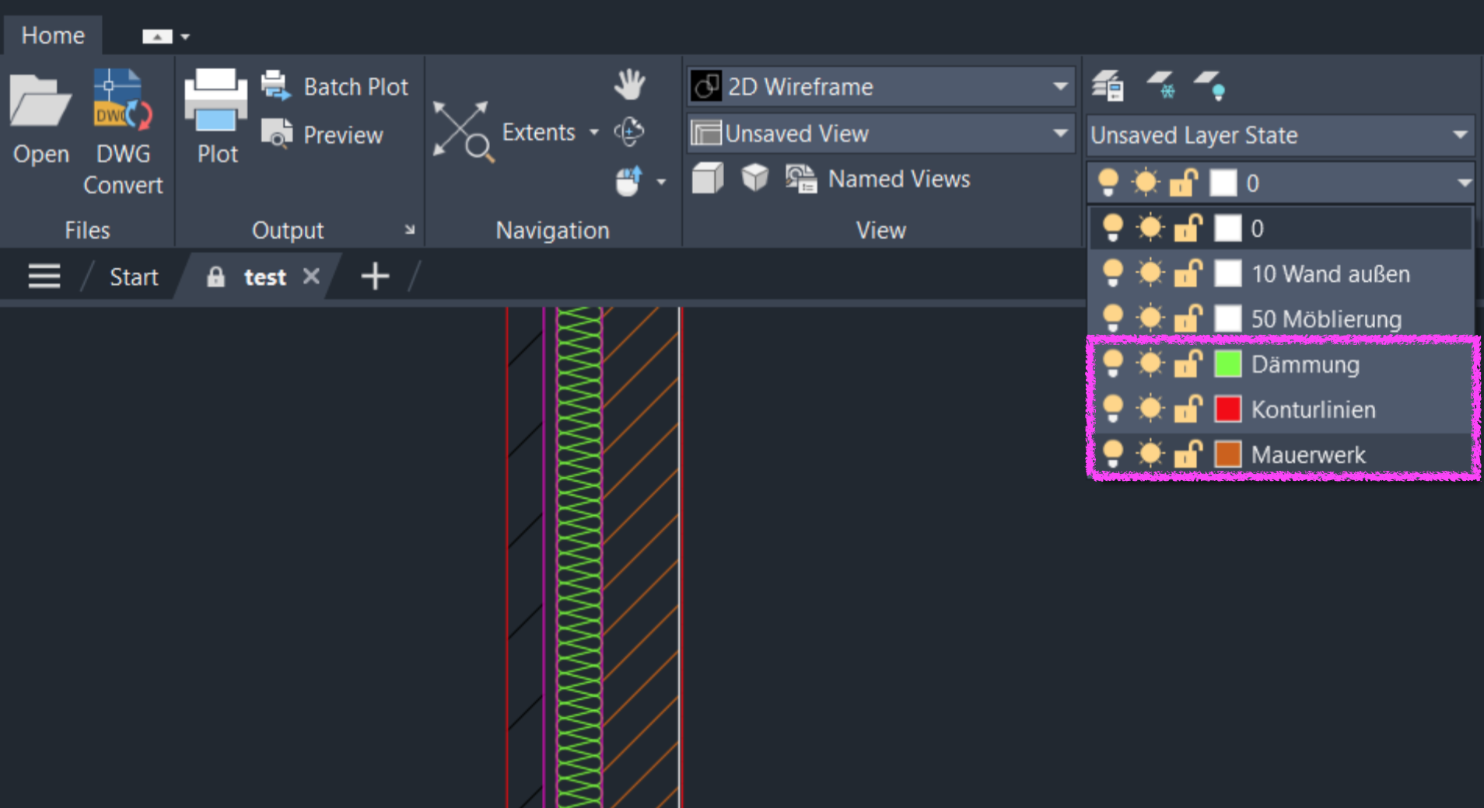Click the Plot printer icon
The height and width of the screenshot is (808, 1484).
[216, 100]
